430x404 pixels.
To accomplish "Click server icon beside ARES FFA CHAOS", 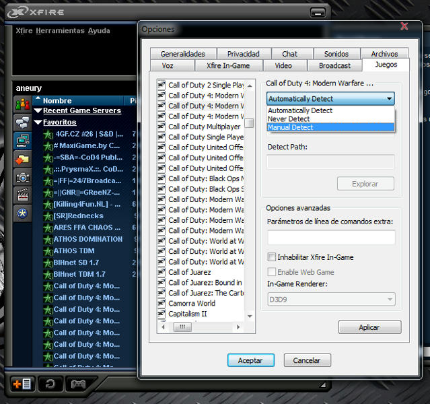I will point(48,228).
